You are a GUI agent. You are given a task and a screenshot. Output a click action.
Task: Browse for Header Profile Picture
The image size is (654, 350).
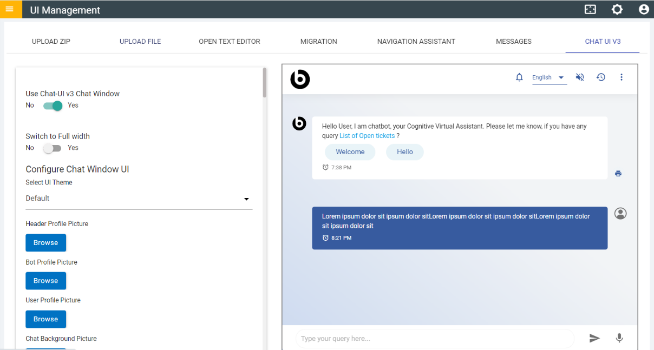46,243
